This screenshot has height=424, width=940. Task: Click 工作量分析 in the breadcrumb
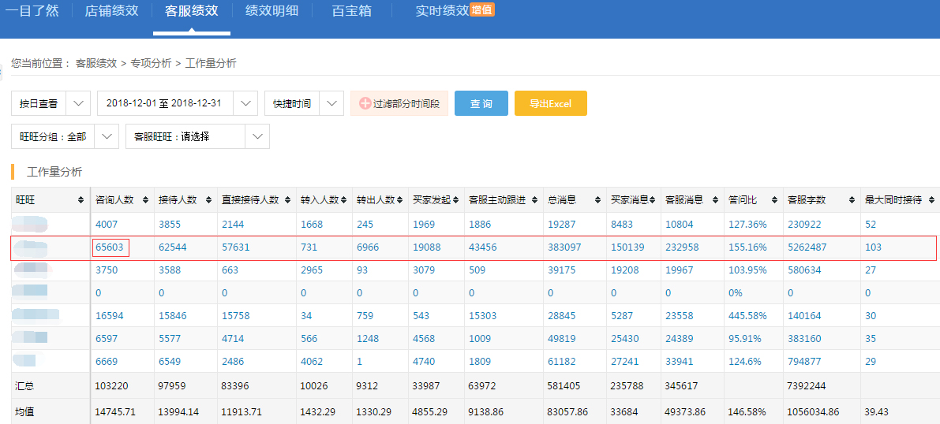tap(211, 64)
